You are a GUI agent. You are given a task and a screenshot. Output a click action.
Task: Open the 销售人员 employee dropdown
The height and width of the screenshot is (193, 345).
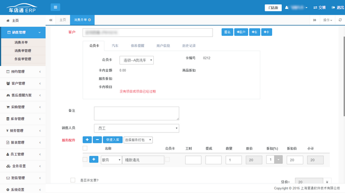(x=136, y=128)
